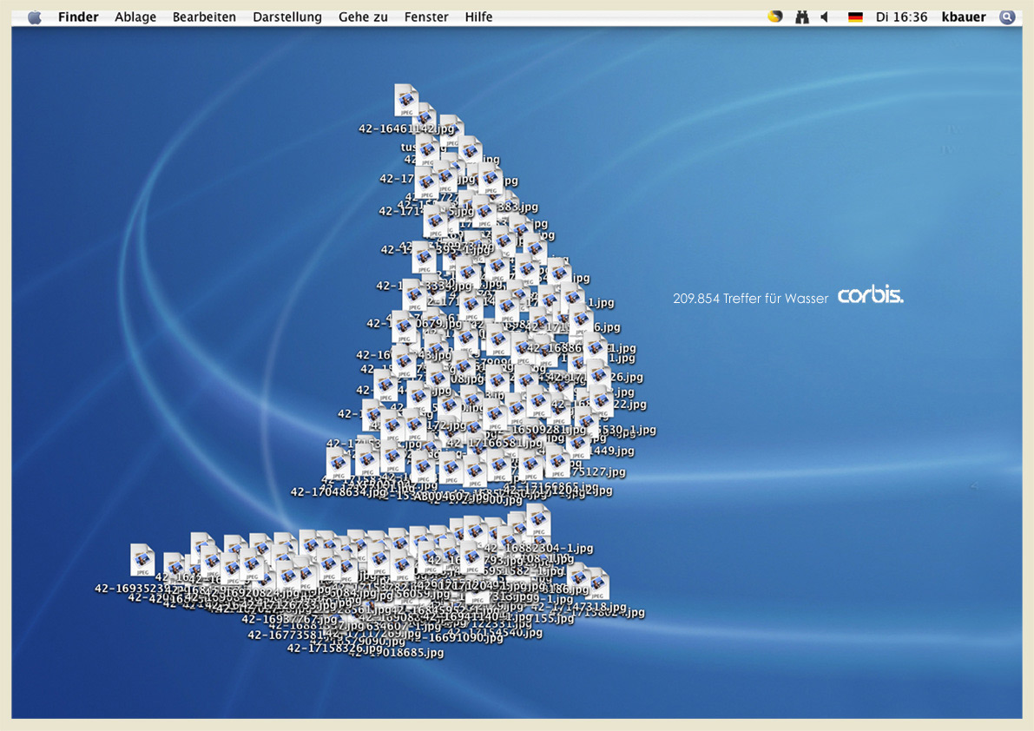This screenshot has width=1034, height=731.
Task: Open the Bearbeiten menu
Action: click(204, 17)
